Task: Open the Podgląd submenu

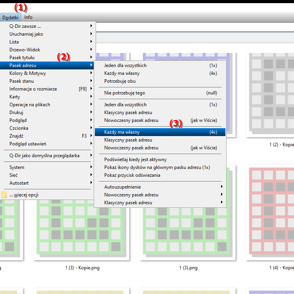Action: point(48,120)
